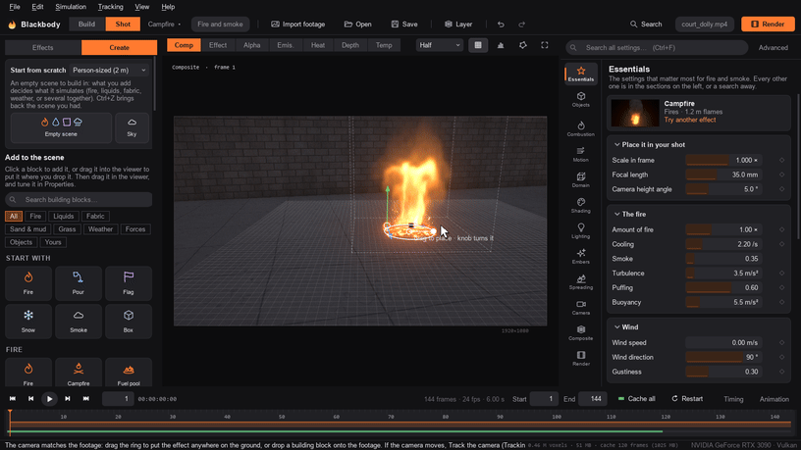Enter fullscreen viewer mode
801x450 pixels.
pyautogui.click(x=545, y=45)
